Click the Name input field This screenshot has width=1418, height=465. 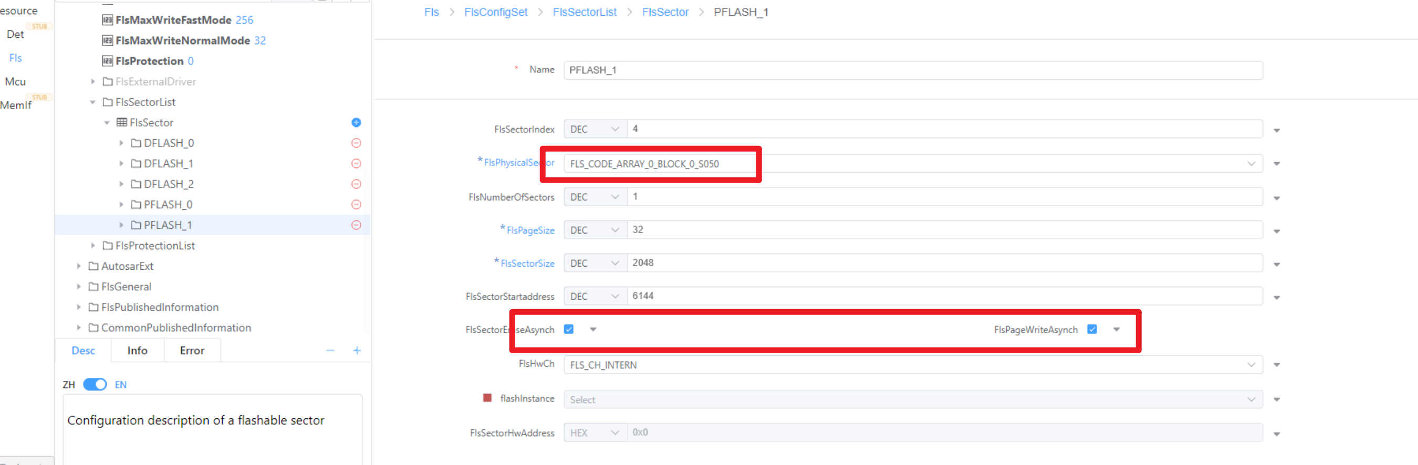(913, 70)
